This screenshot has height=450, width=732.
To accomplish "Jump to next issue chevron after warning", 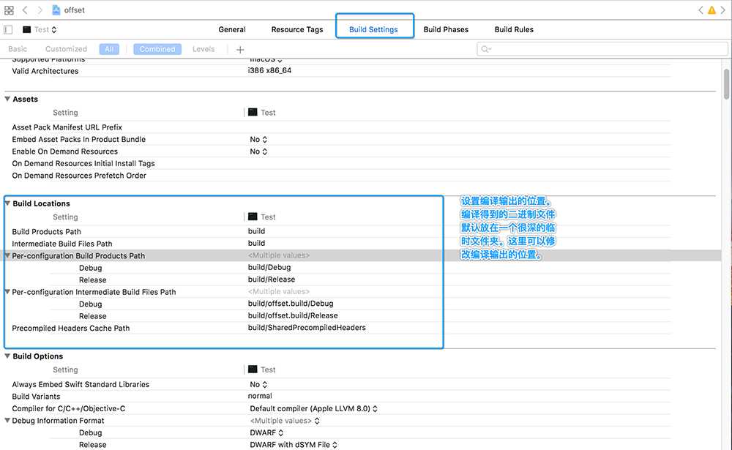I will click(722, 10).
